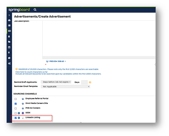Enable the SEEK sourcing channel checkbox
169x136 pixels.
click(x=16, y=113)
